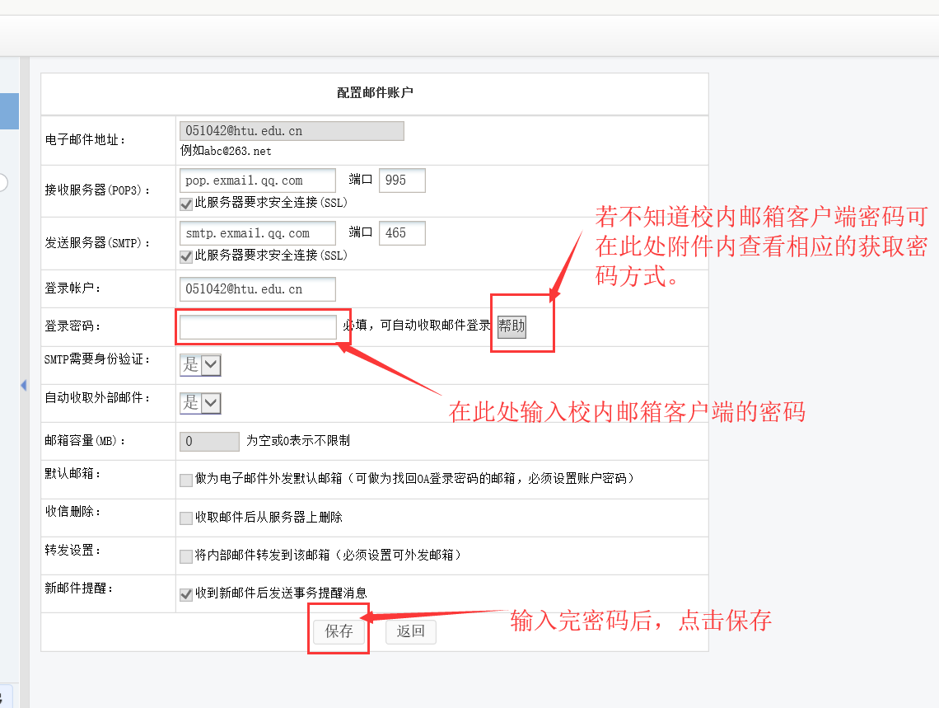Image resolution: width=939 pixels, height=708 pixels.
Task: Collapse the left sidebar with blue arrow
Action: point(23,385)
